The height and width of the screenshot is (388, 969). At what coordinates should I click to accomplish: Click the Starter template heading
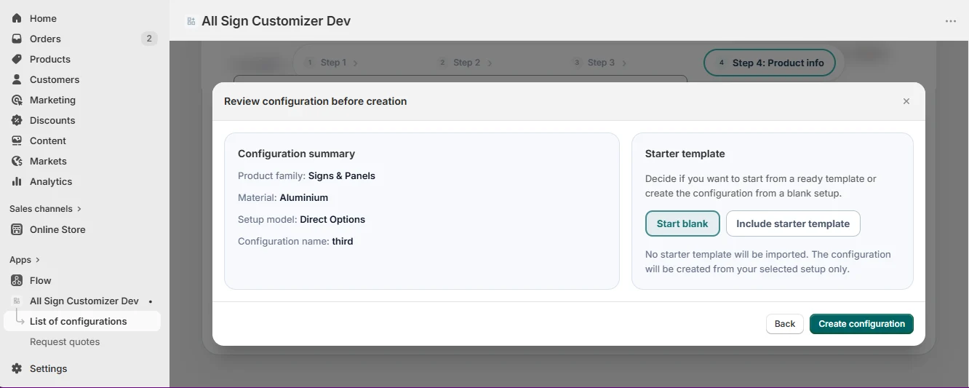(x=685, y=154)
